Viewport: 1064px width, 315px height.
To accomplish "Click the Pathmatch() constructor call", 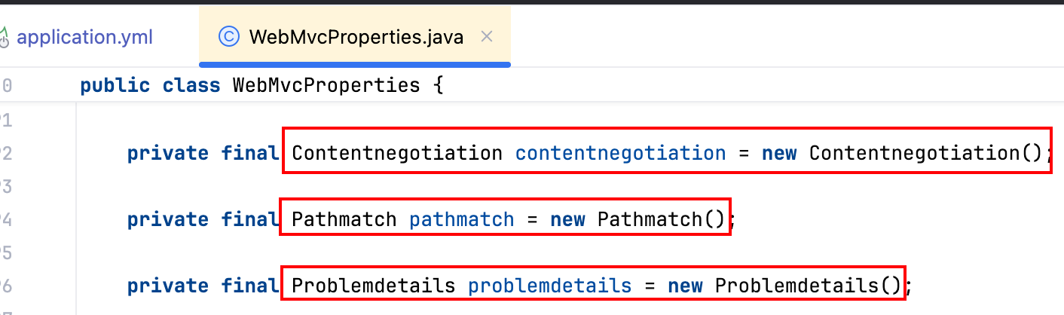I will coord(660,219).
